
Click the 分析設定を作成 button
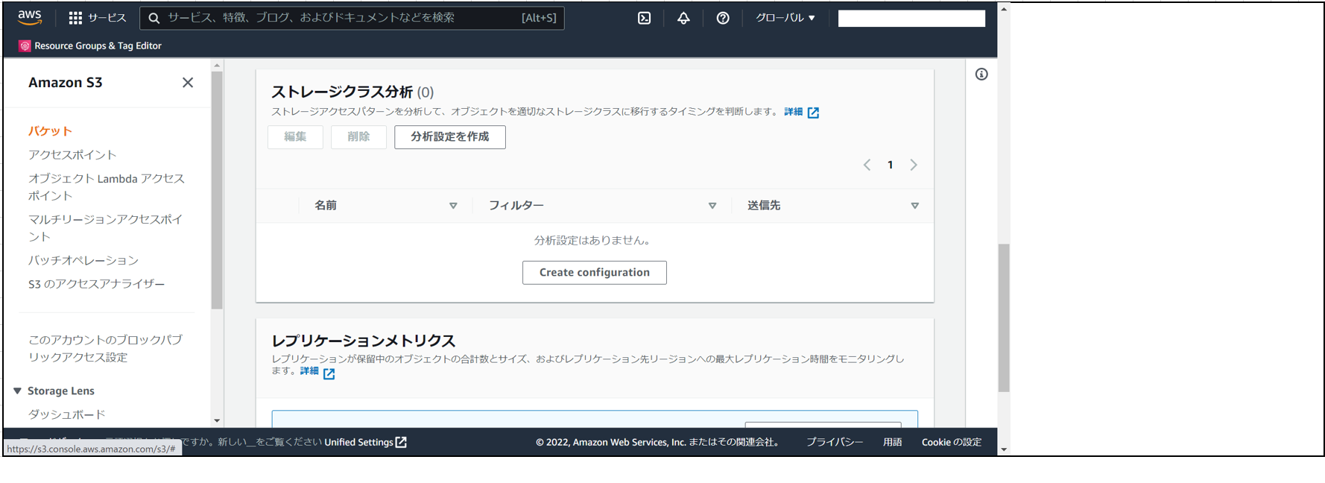coord(450,137)
